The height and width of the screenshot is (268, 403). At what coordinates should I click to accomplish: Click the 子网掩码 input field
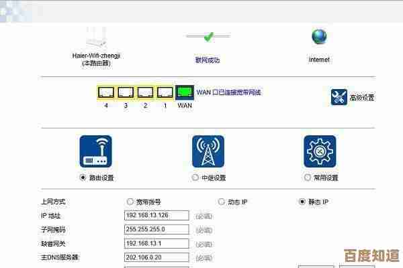tap(158, 229)
